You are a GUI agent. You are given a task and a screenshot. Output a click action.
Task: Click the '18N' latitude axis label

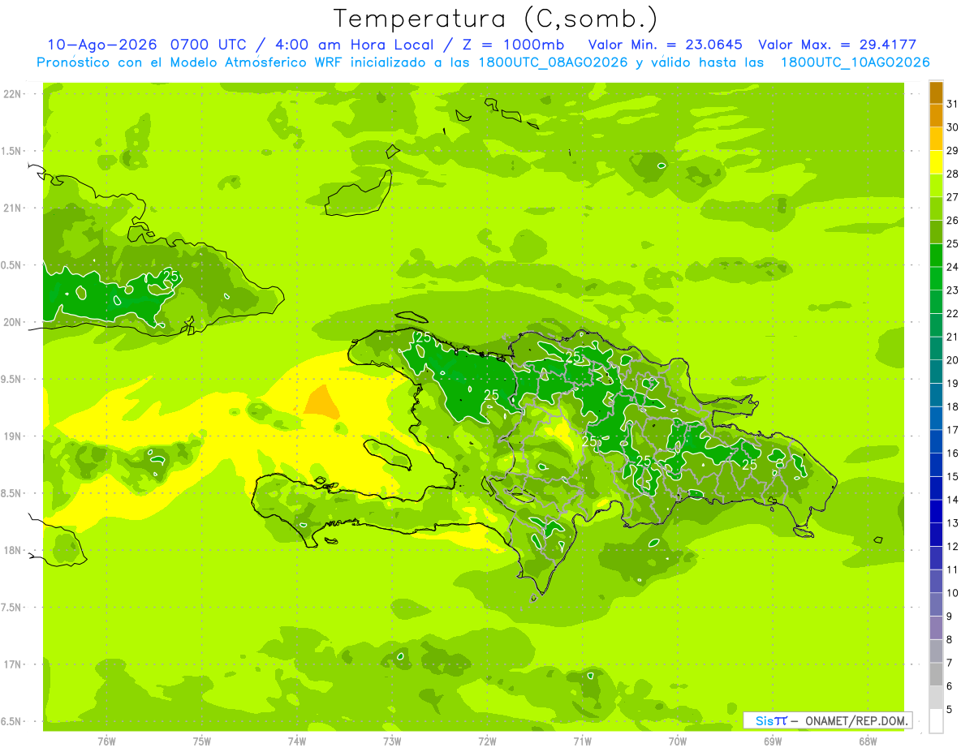click(12, 551)
